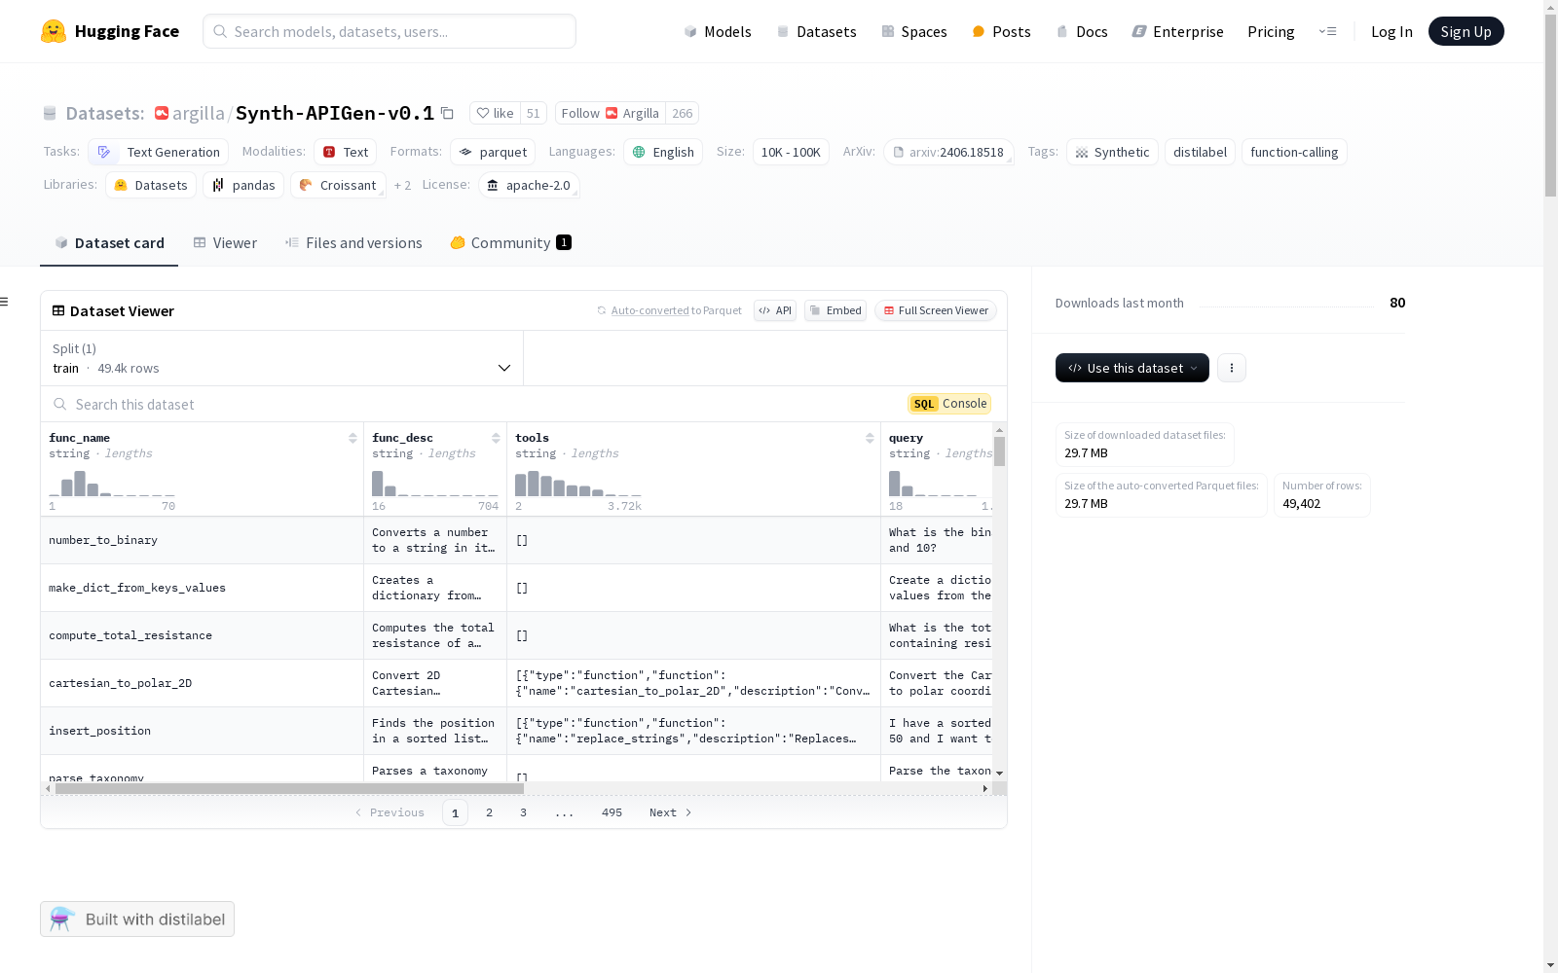Click the search magnifier icon in dataset search
Viewport: 1558px width, 973px height.
pos(60,404)
